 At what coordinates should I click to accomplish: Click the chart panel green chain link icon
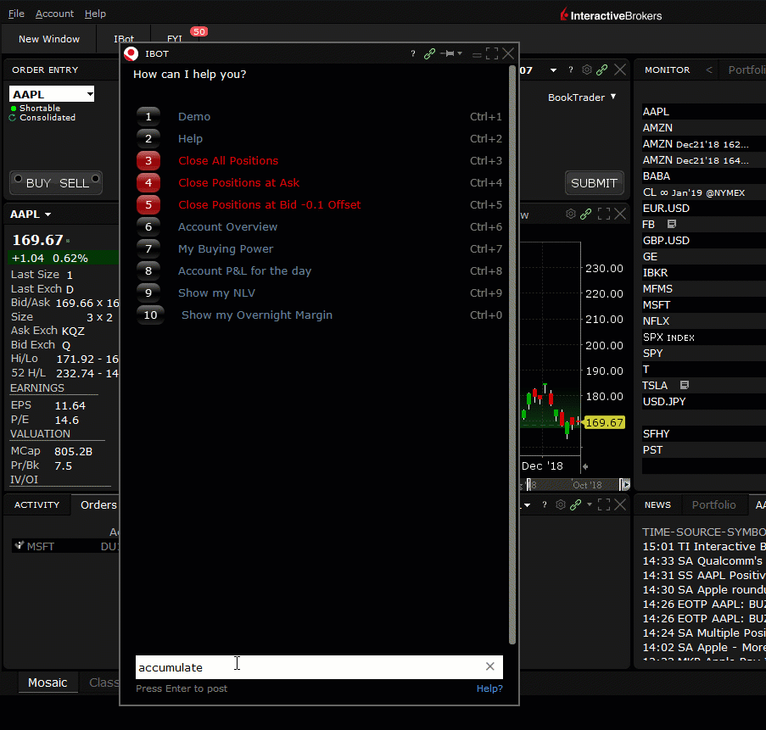(x=587, y=215)
